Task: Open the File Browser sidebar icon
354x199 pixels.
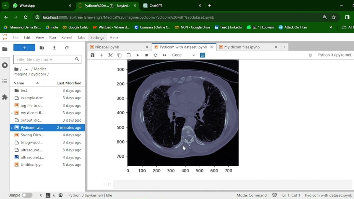Action: coord(5,49)
